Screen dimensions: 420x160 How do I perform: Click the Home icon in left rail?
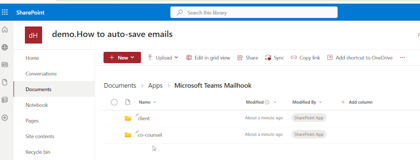tap(5, 30)
